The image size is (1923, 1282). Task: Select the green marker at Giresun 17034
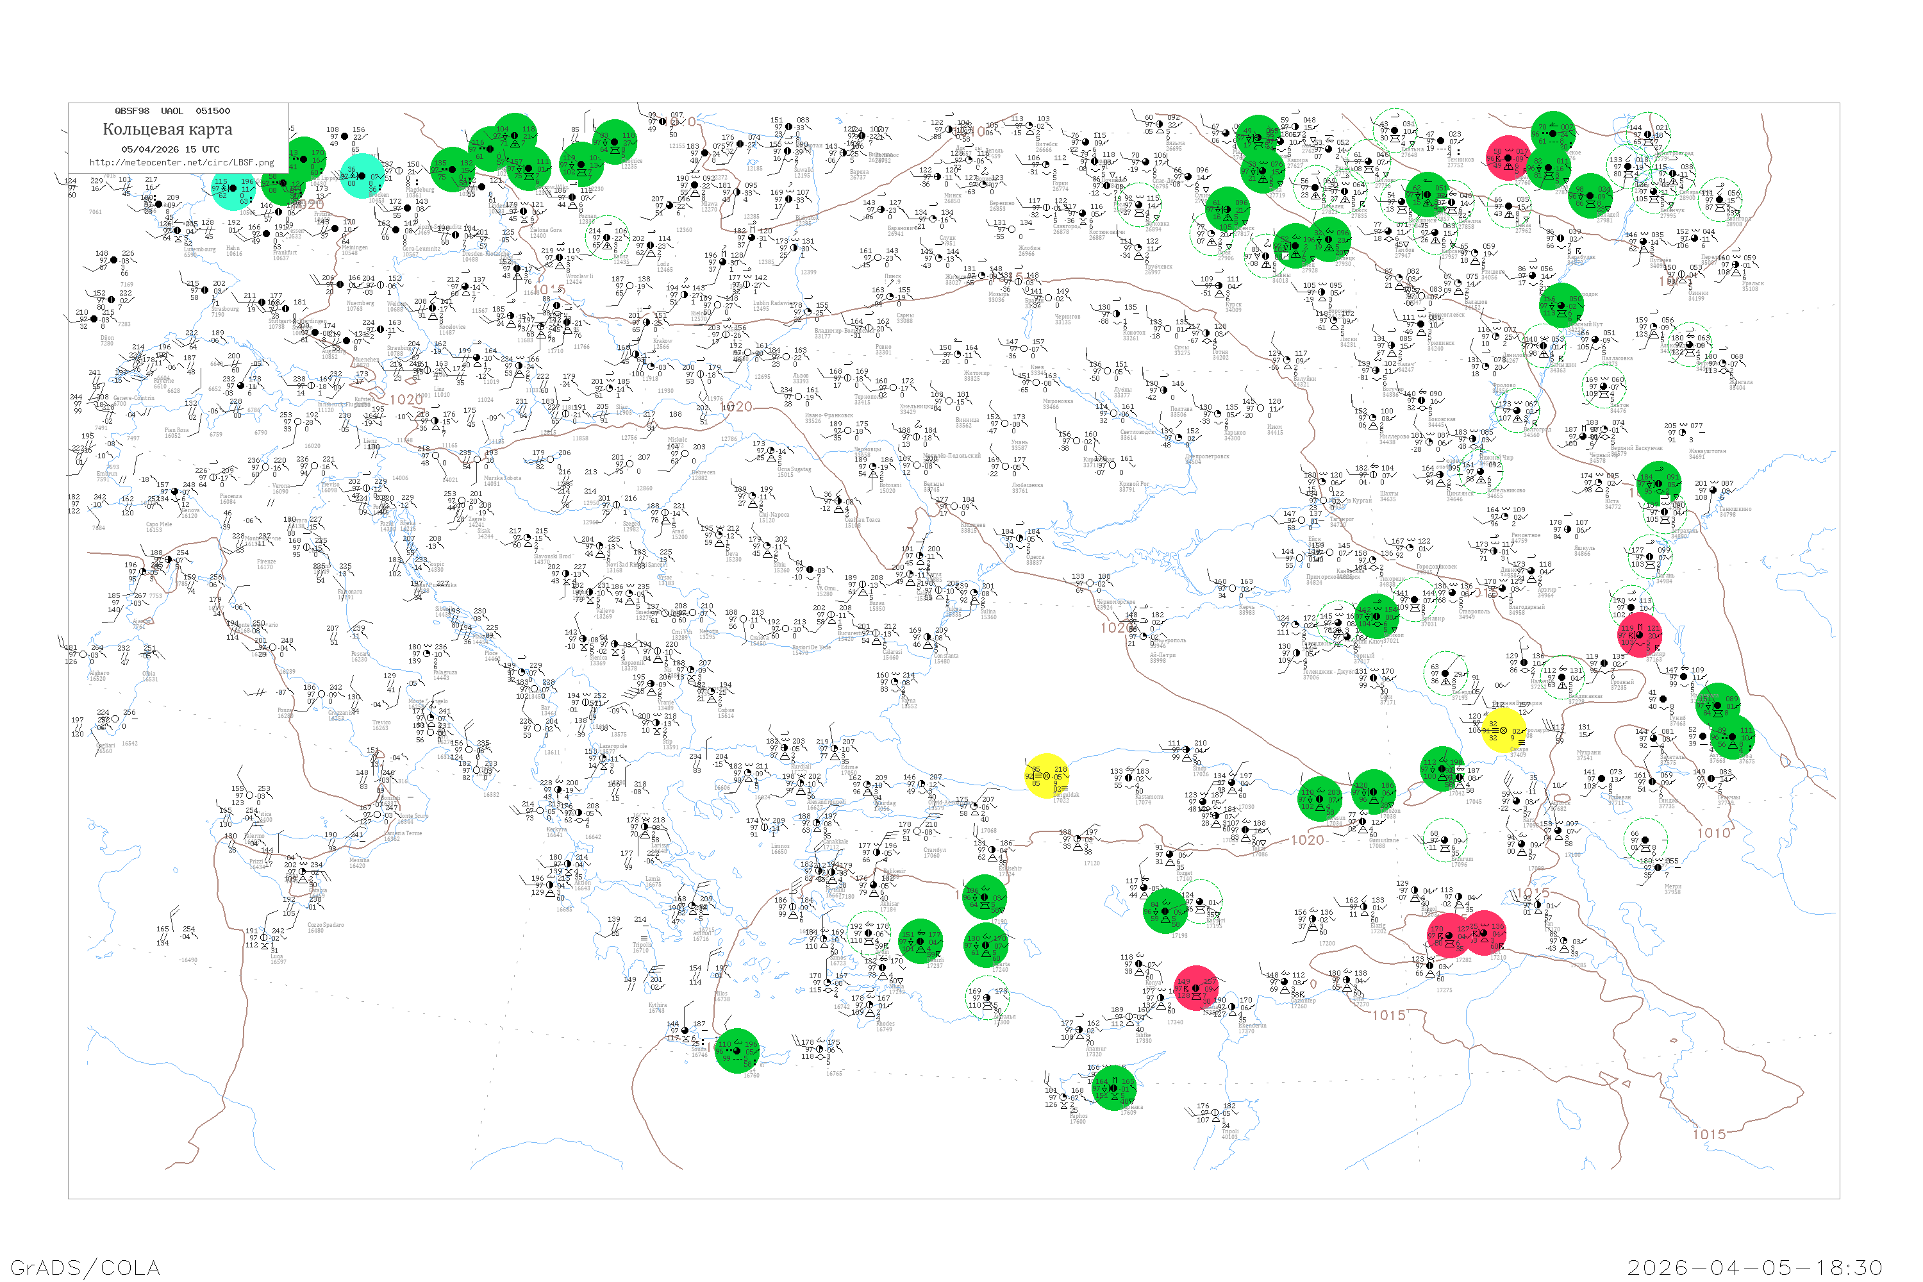coord(1320,799)
